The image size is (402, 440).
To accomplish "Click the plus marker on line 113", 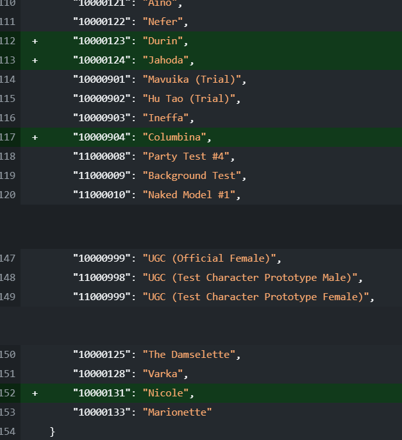I will tap(35, 60).
